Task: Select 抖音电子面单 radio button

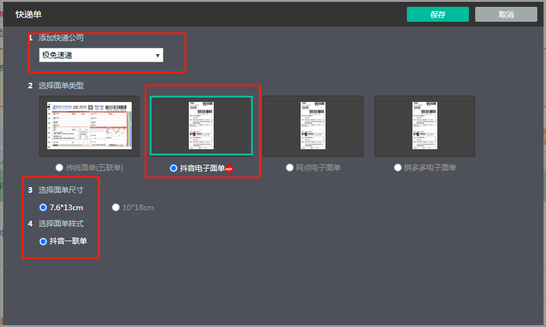Action: click(173, 168)
